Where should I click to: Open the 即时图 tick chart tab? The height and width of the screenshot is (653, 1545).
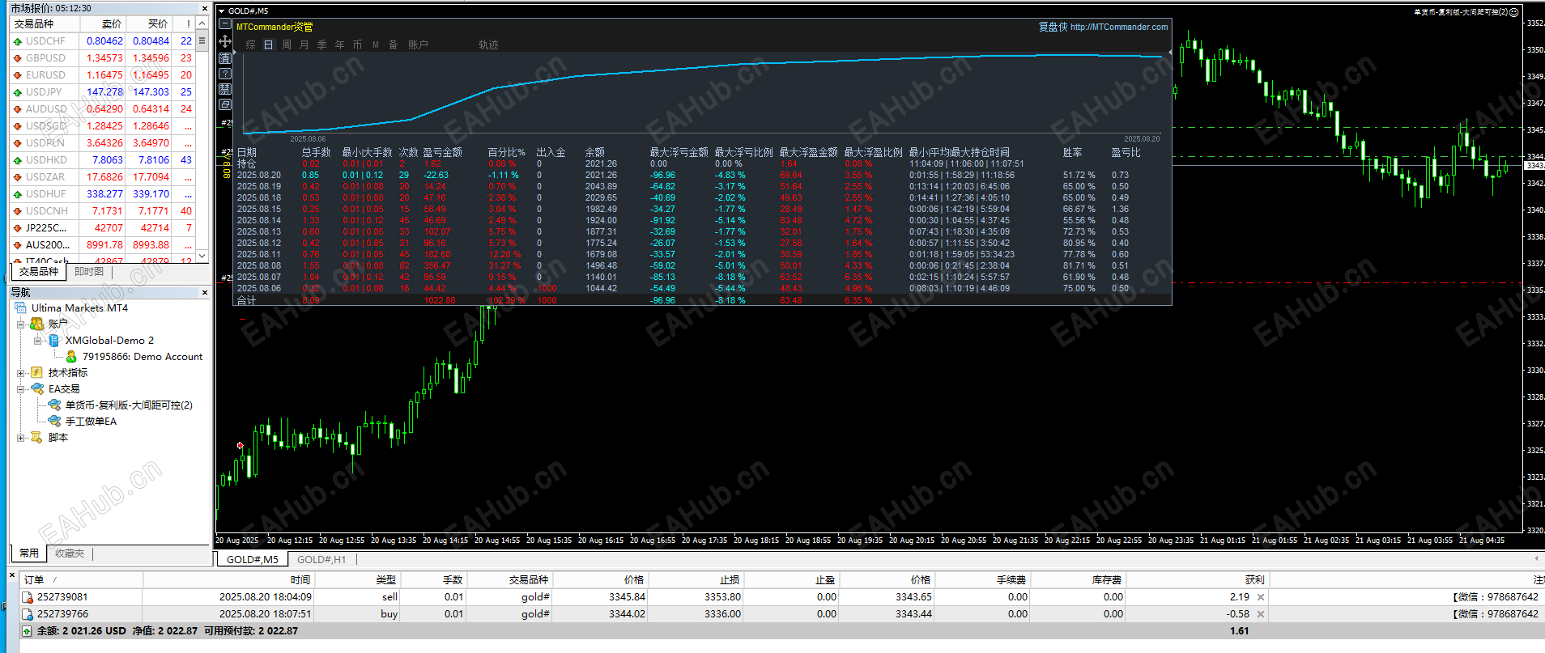tap(89, 272)
